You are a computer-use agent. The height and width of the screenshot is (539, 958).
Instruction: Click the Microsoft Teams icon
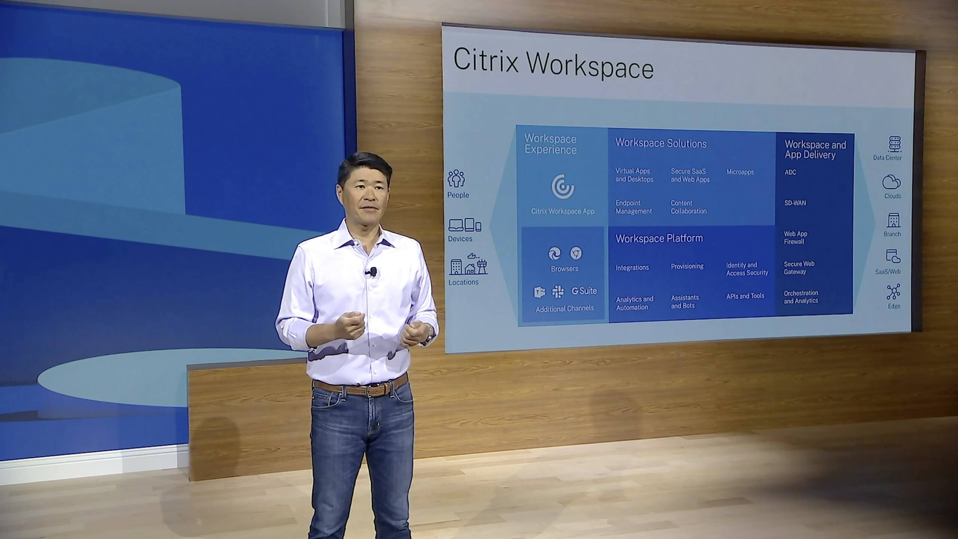[x=539, y=292]
